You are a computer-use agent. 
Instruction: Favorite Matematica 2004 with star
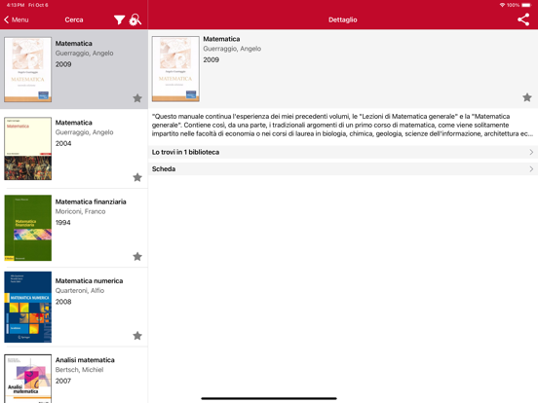click(x=137, y=177)
